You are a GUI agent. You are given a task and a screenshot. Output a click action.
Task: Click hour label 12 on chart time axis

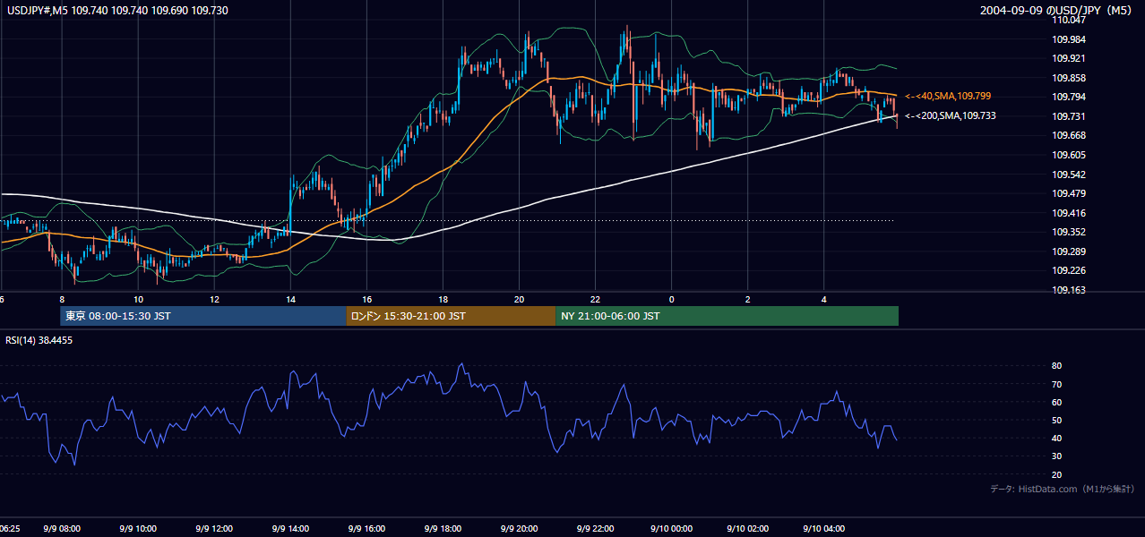[214, 299]
